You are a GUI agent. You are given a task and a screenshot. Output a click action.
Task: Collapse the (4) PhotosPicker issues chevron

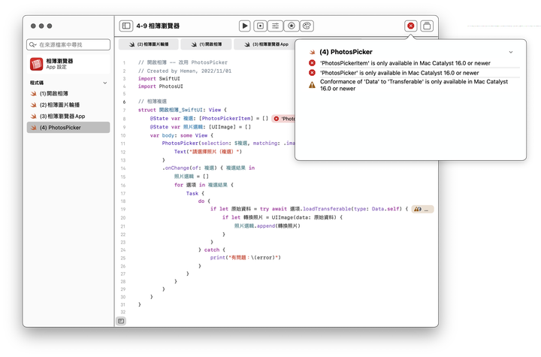click(x=511, y=52)
